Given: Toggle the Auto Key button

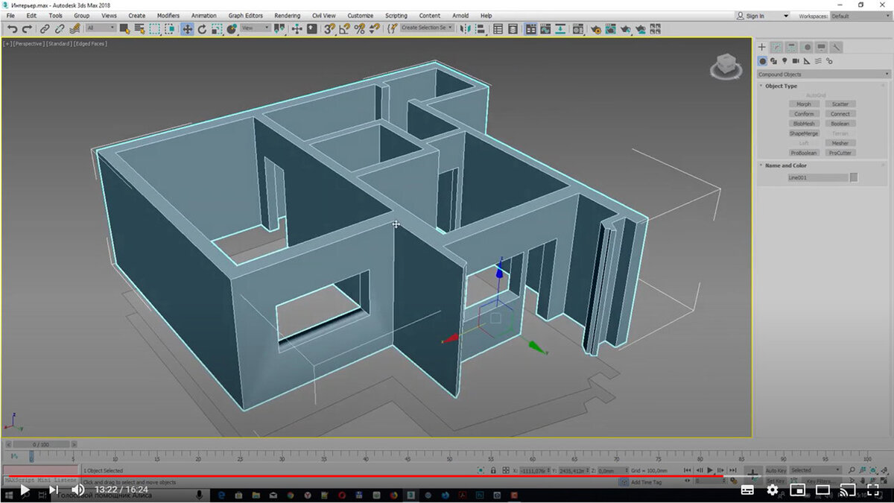Looking at the screenshot, I should click(776, 470).
